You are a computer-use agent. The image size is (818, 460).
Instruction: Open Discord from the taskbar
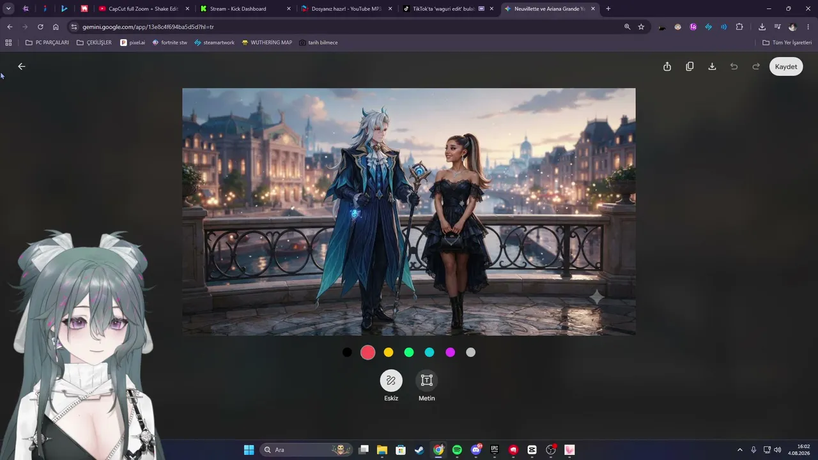pos(475,450)
